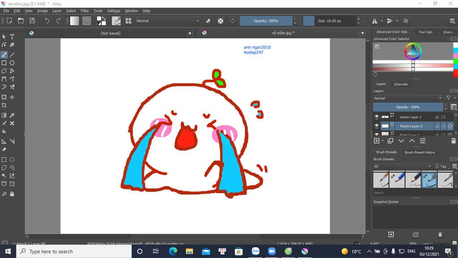This screenshot has width=458, height=258.
Task: Save the document with the floppy icon
Action: tap(32, 21)
